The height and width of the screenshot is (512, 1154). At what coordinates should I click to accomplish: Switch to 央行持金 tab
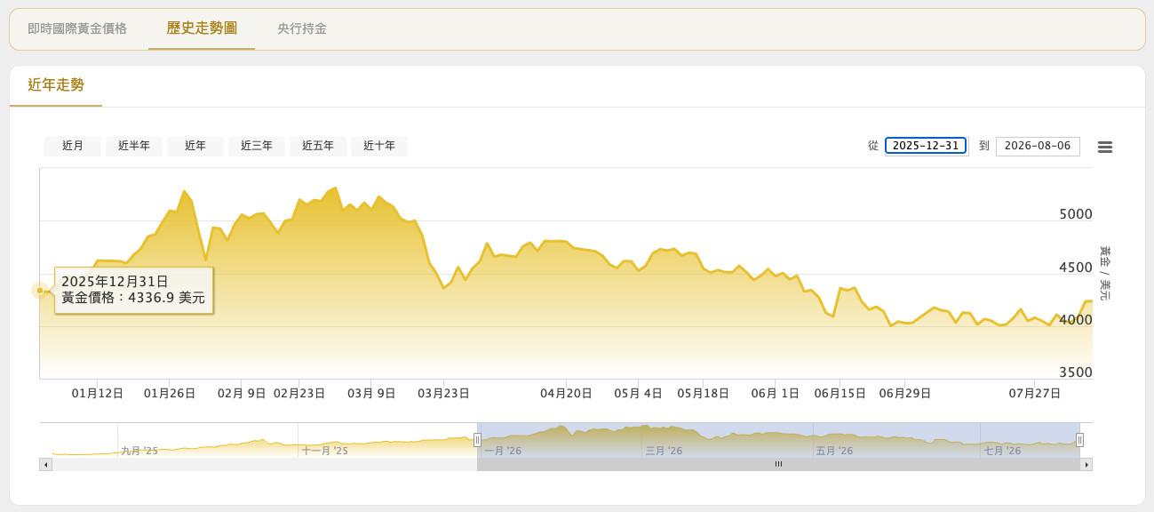302,28
